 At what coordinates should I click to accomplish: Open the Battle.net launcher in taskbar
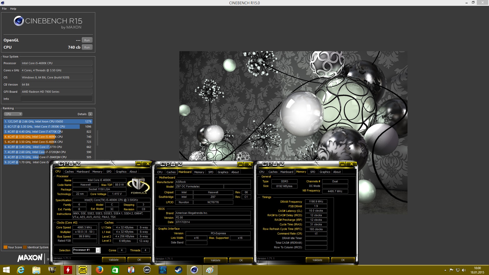[x=162, y=270]
